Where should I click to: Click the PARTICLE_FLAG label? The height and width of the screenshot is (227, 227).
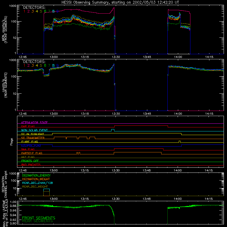pyautogui.click(x=32, y=153)
